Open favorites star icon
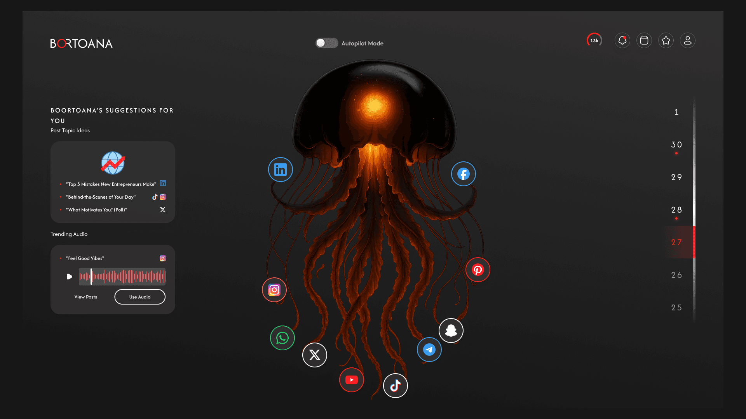This screenshot has width=746, height=419. pos(666,40)
